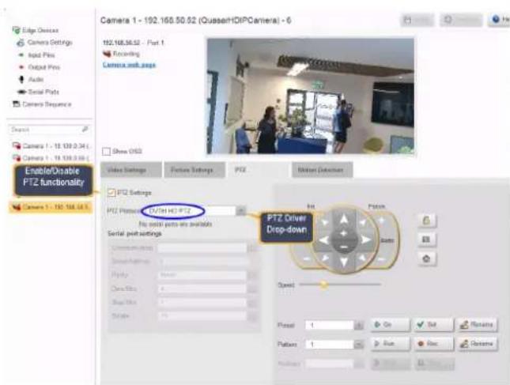Screen dimensions: 510x385
Task: Toggle the PTZ Settings checkbox
Action: coord(111,193)
